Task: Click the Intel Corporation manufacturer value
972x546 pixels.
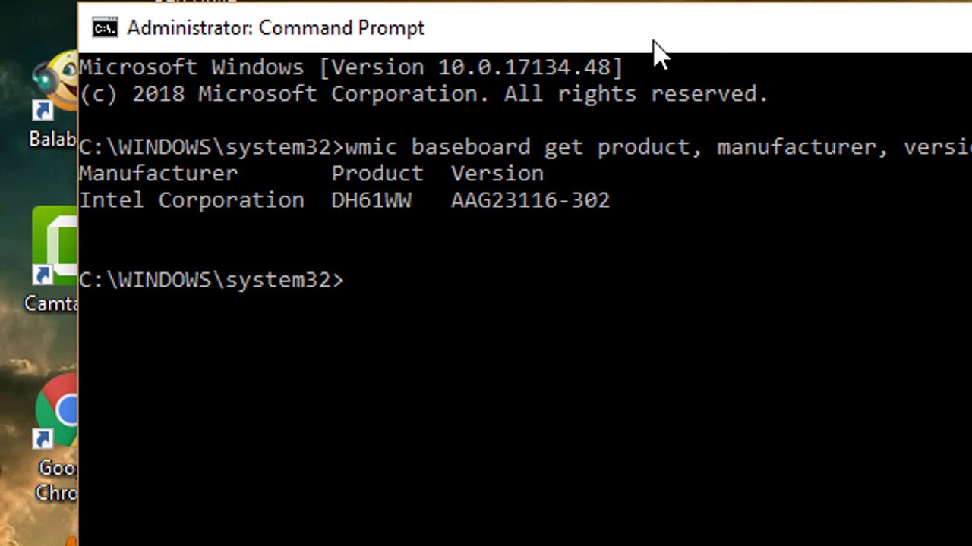Action: click(x=191, y=200)
